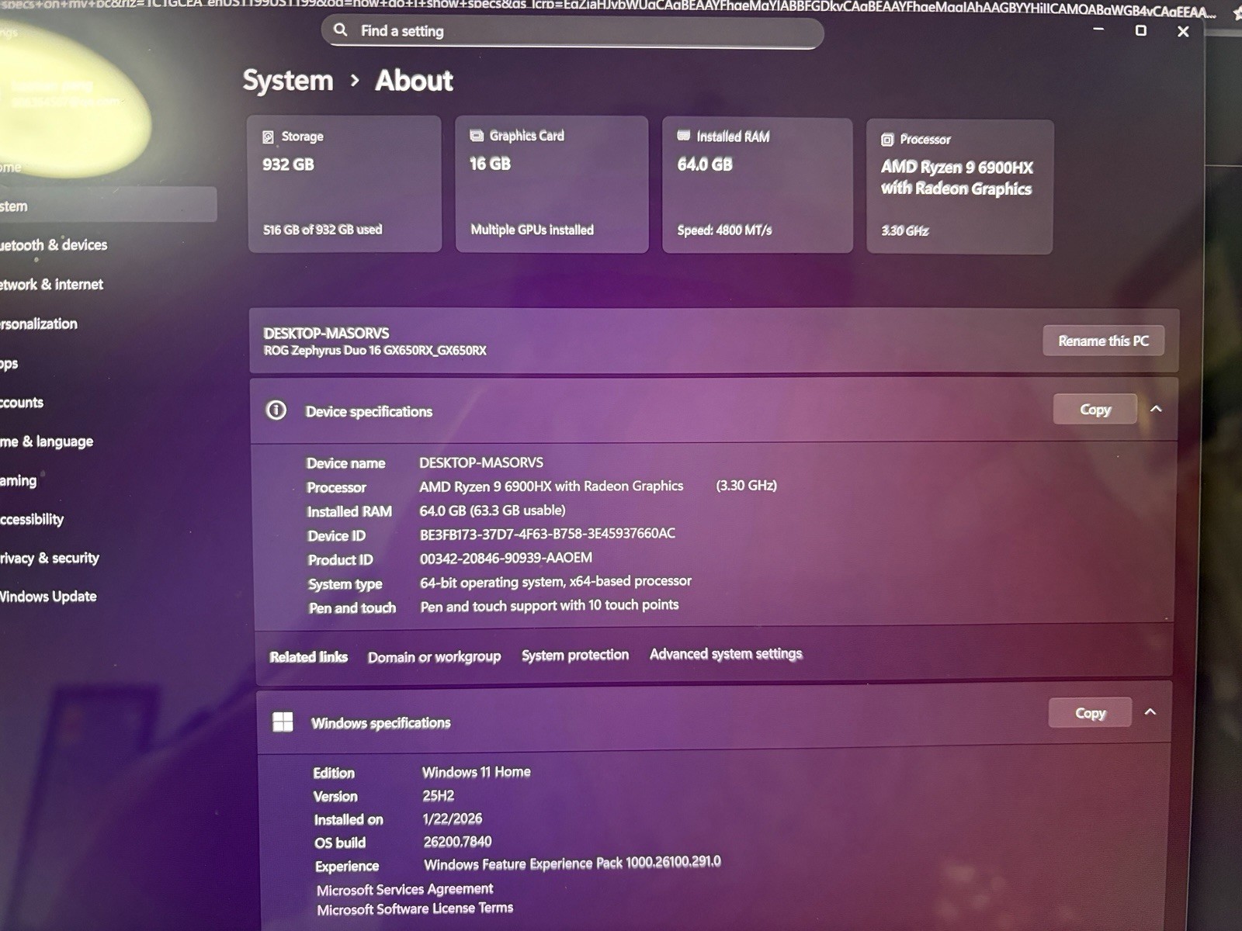Click the Device specifications info icon
Viewport: 1242px width, 931px height.
point(276,410)
